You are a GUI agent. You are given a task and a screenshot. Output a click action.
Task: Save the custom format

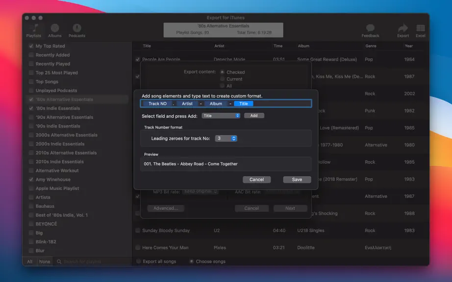(297, 180)
